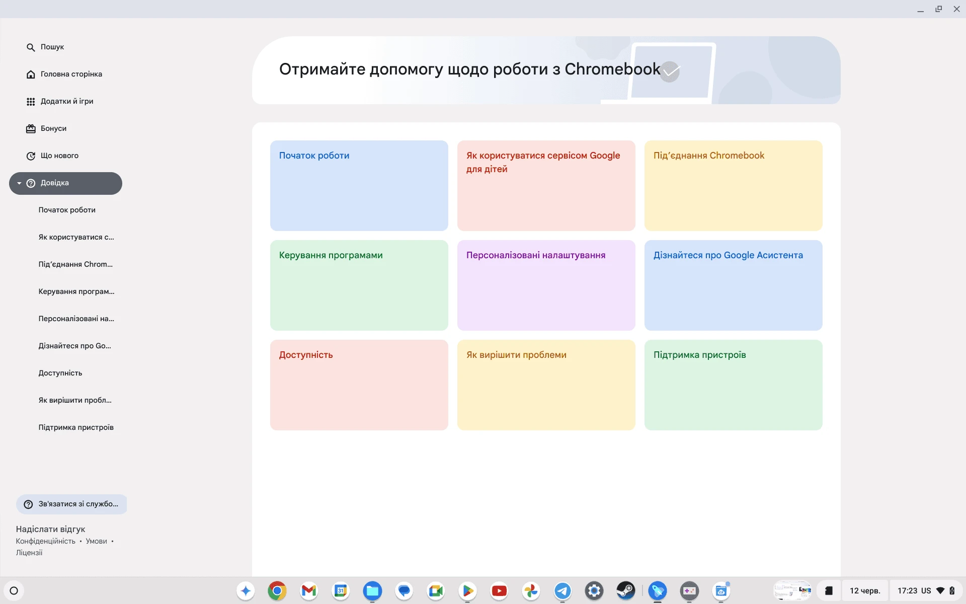
Task: Open Google Messages chat icon on shelf
Action: [404, 591]
